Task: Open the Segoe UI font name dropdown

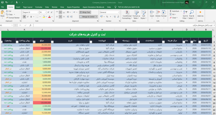Action: 38,12
